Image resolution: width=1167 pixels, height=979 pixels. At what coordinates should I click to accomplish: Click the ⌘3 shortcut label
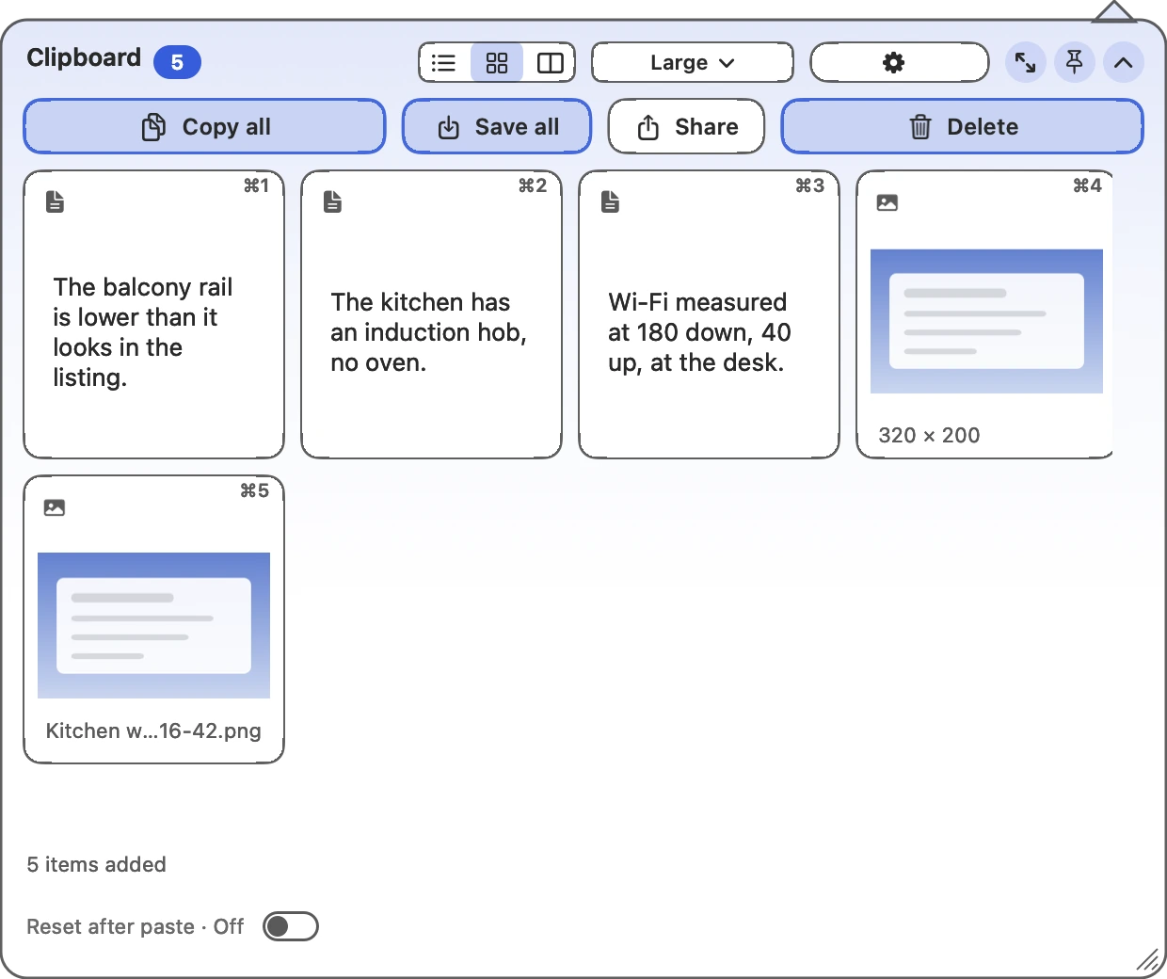coord(810,185)
